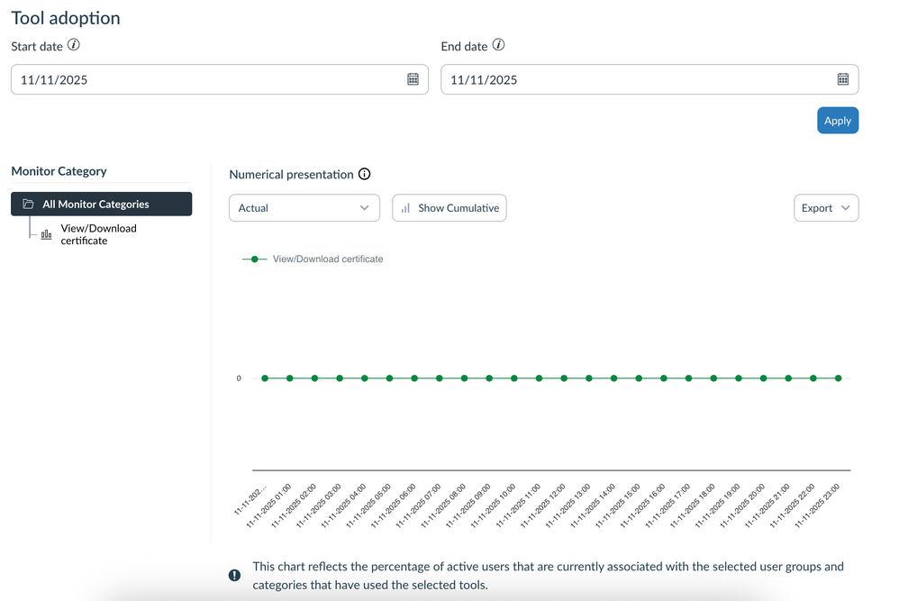Click the folder icon beside All Monitor Categories
This screenshot has width=899, height=601.
[x=28, y=205]
